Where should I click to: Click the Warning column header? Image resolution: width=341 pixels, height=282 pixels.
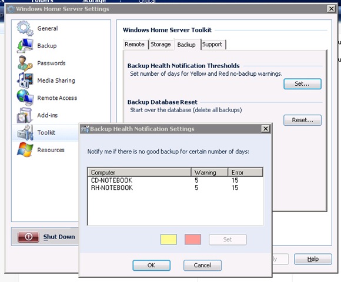point(210,172)
